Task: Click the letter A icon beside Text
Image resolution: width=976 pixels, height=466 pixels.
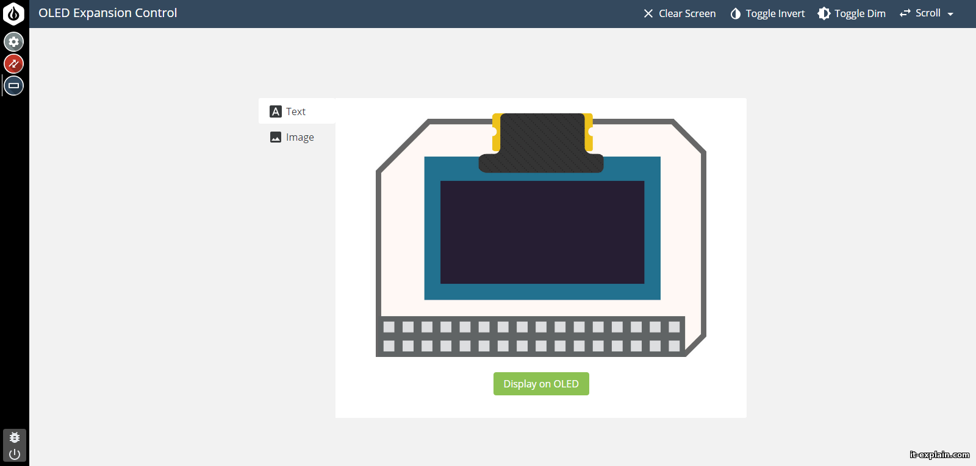Action: pos(276,111)
